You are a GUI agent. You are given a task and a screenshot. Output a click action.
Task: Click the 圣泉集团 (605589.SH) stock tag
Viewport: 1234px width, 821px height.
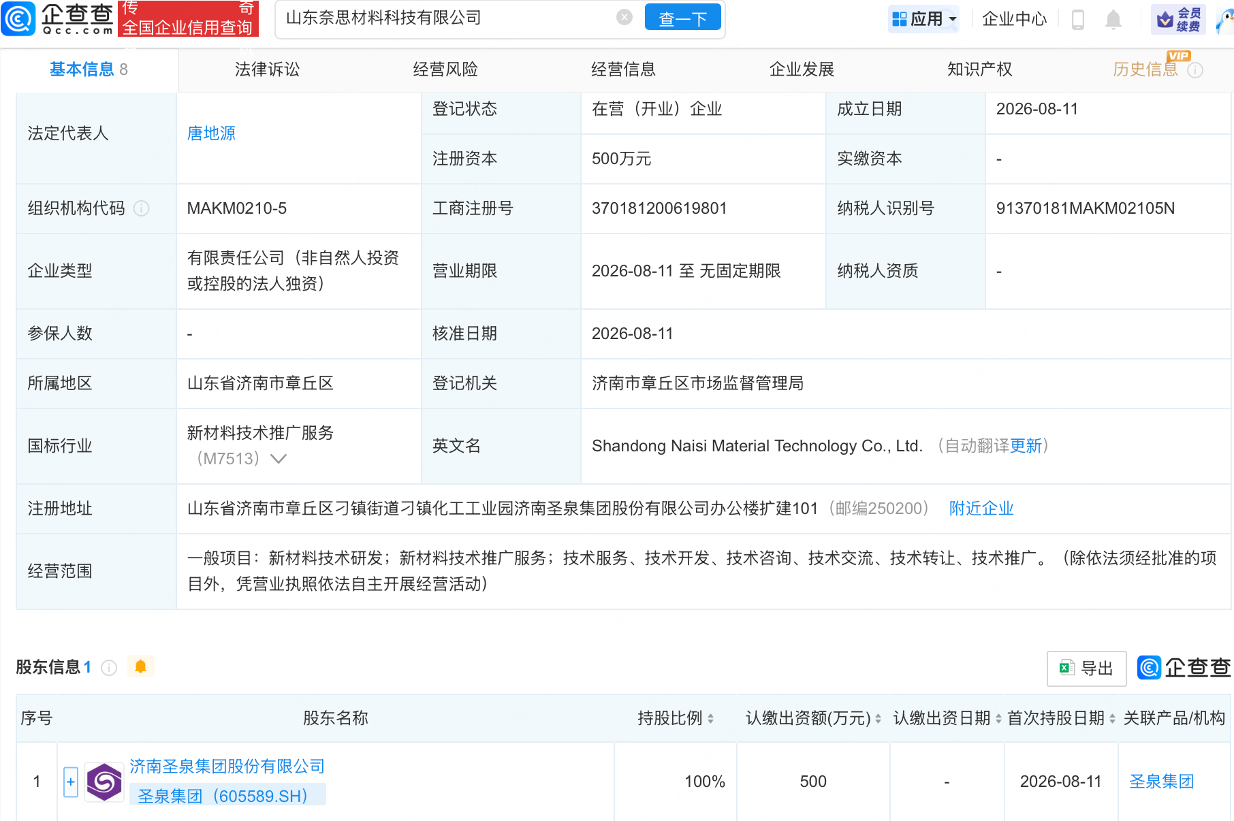tap(227, 795)
